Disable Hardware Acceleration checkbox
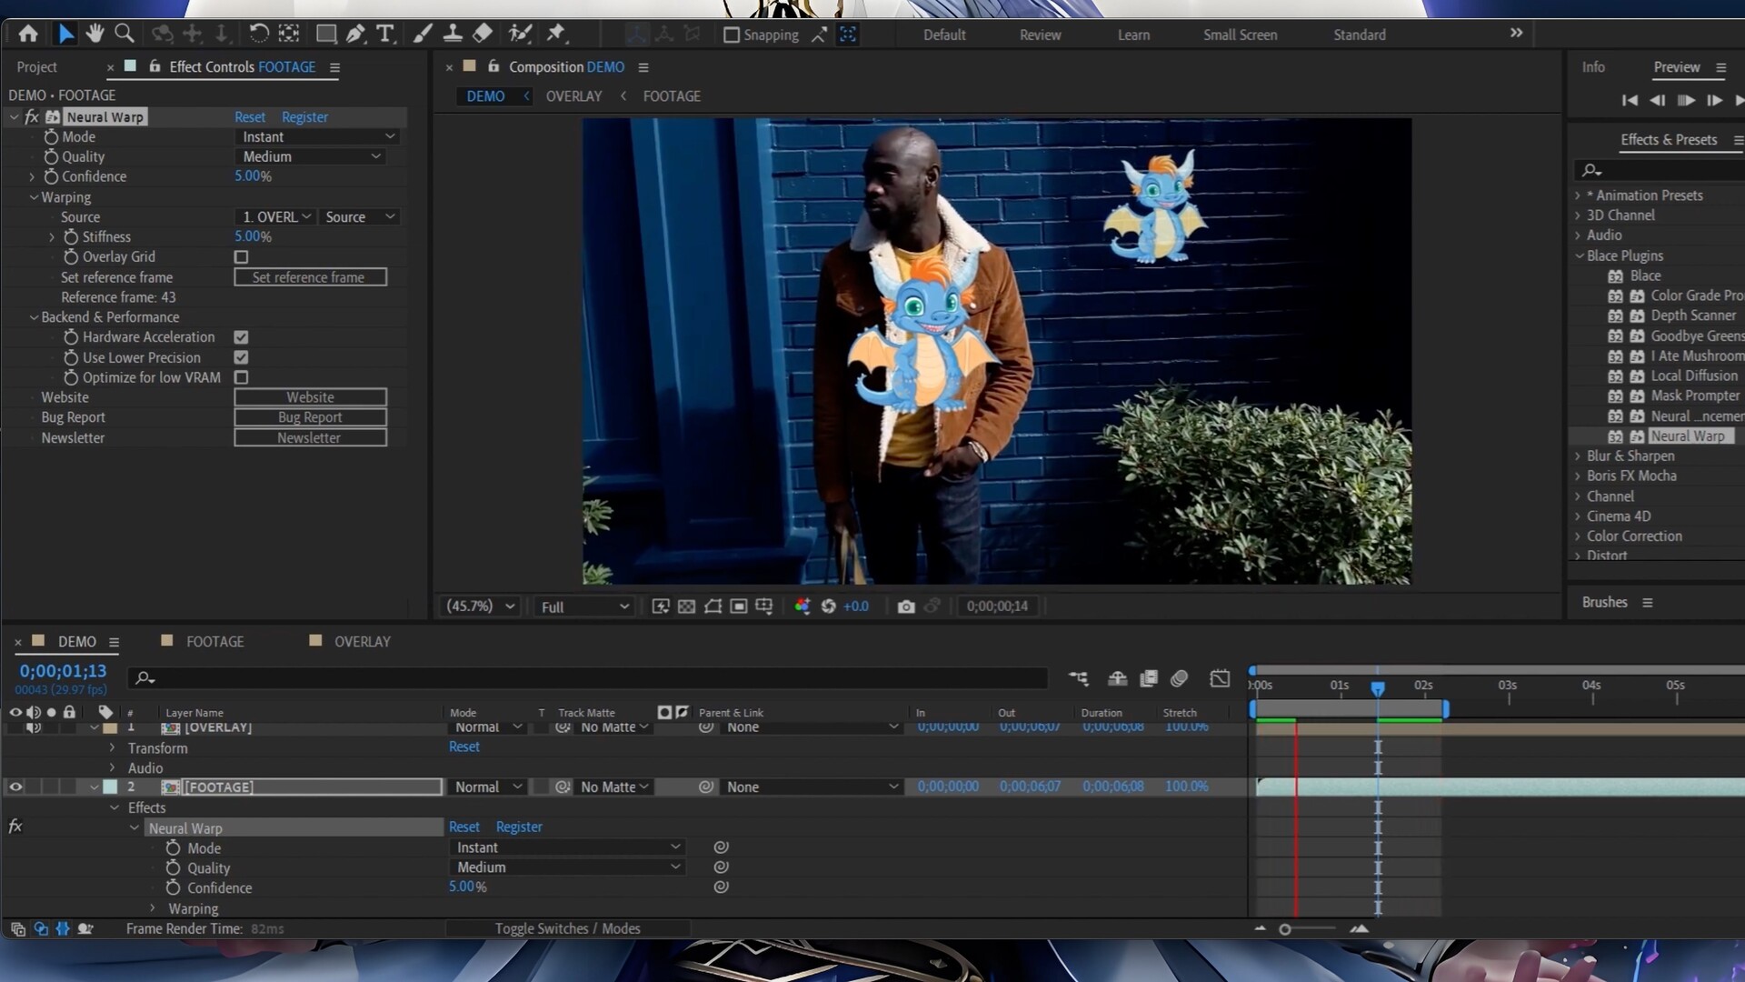1745x982 pixels. [241, 337]
